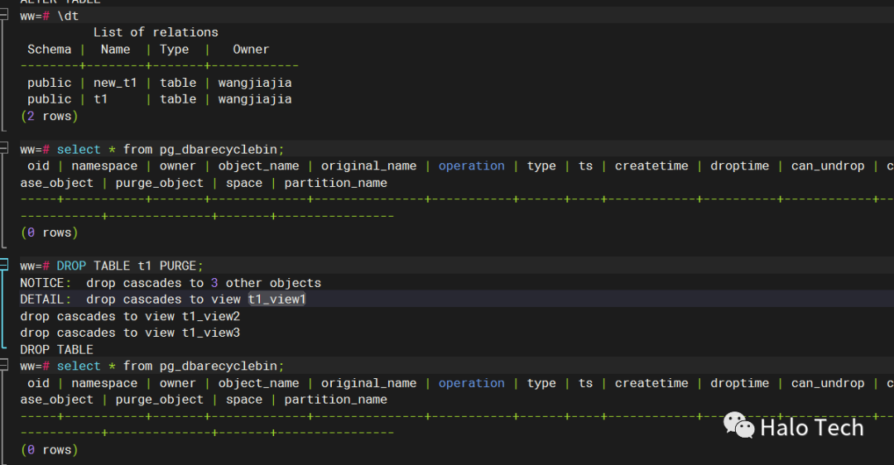
Task: Select the List of relations heading
Action: click(x=156, y=32)
